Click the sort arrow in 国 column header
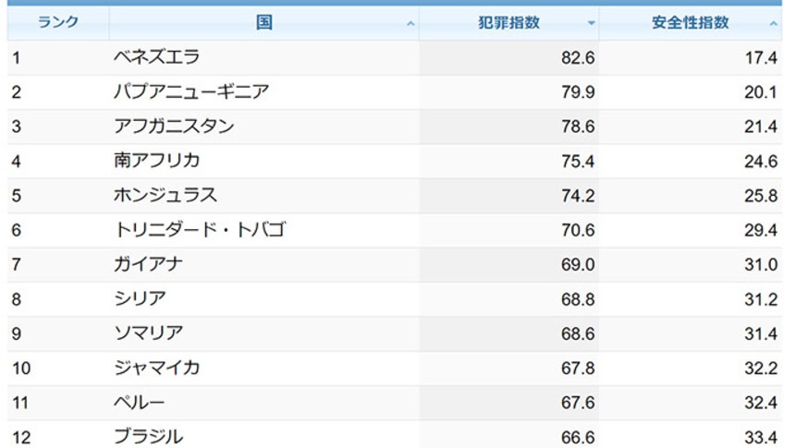This screenshot has height=448, width=795. (410, 24)
